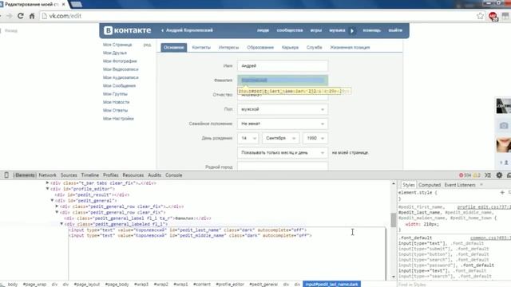511x287 pixels.
Task: Open Мои Фотографии in left menu
Action: [120, 61]
